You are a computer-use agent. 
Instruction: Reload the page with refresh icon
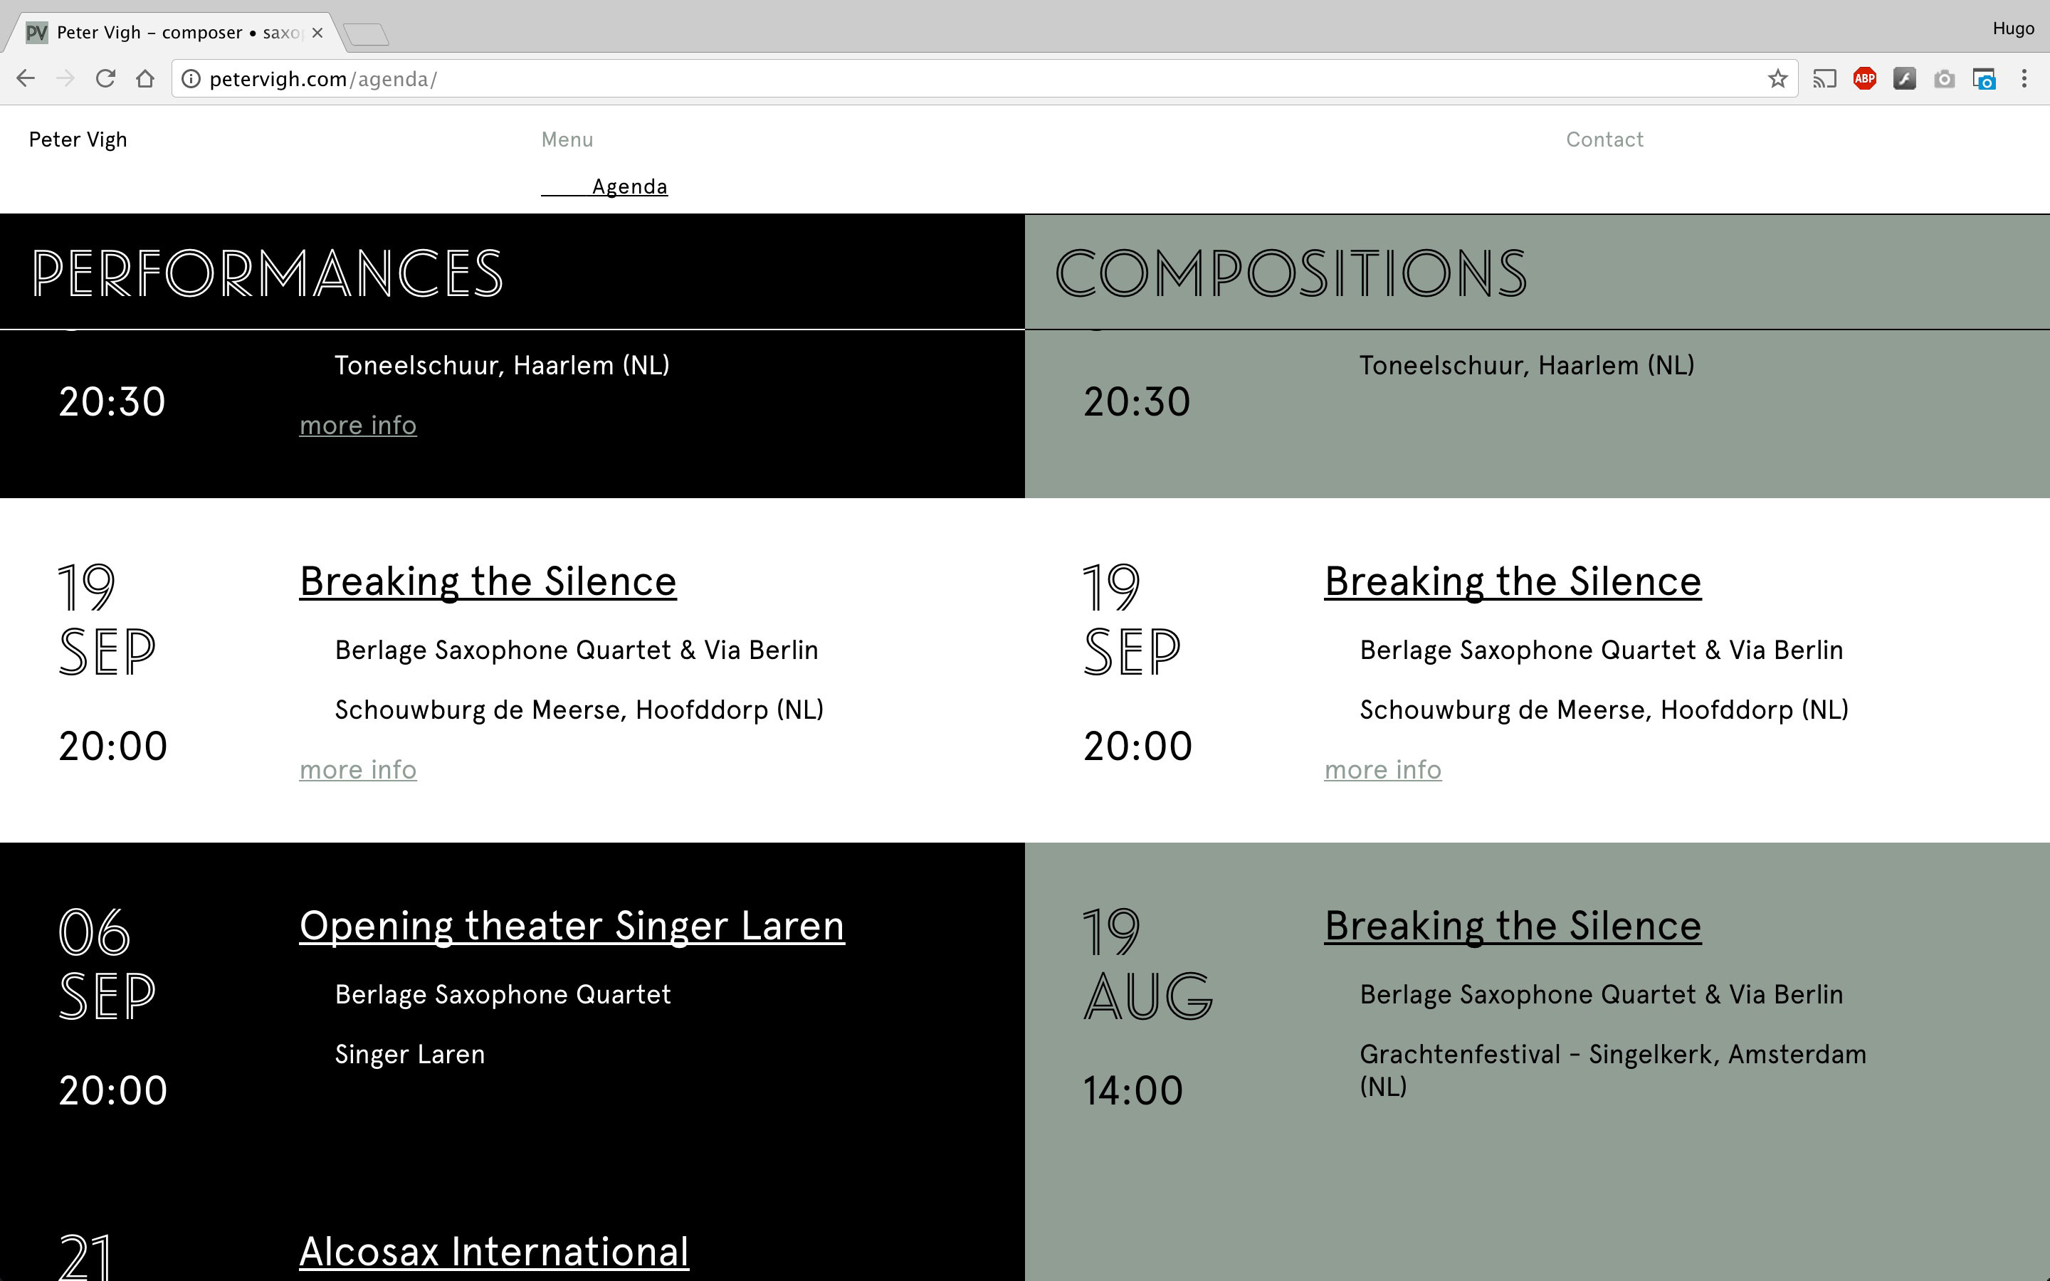coord(105,79)
